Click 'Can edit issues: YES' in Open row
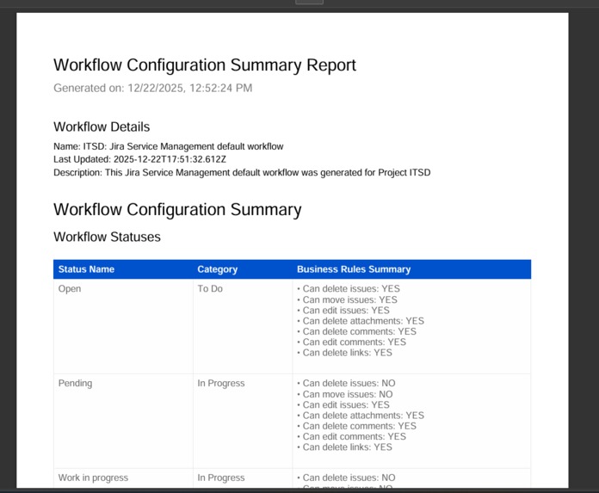599x493 pixels. coord(343,311)
